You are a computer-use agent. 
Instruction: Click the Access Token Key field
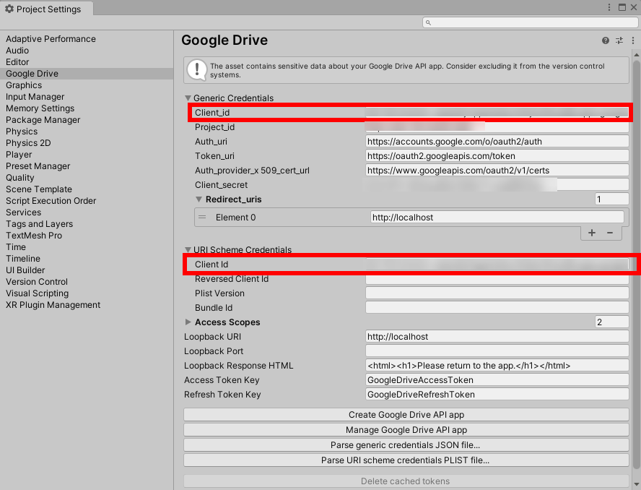[497, 380]
